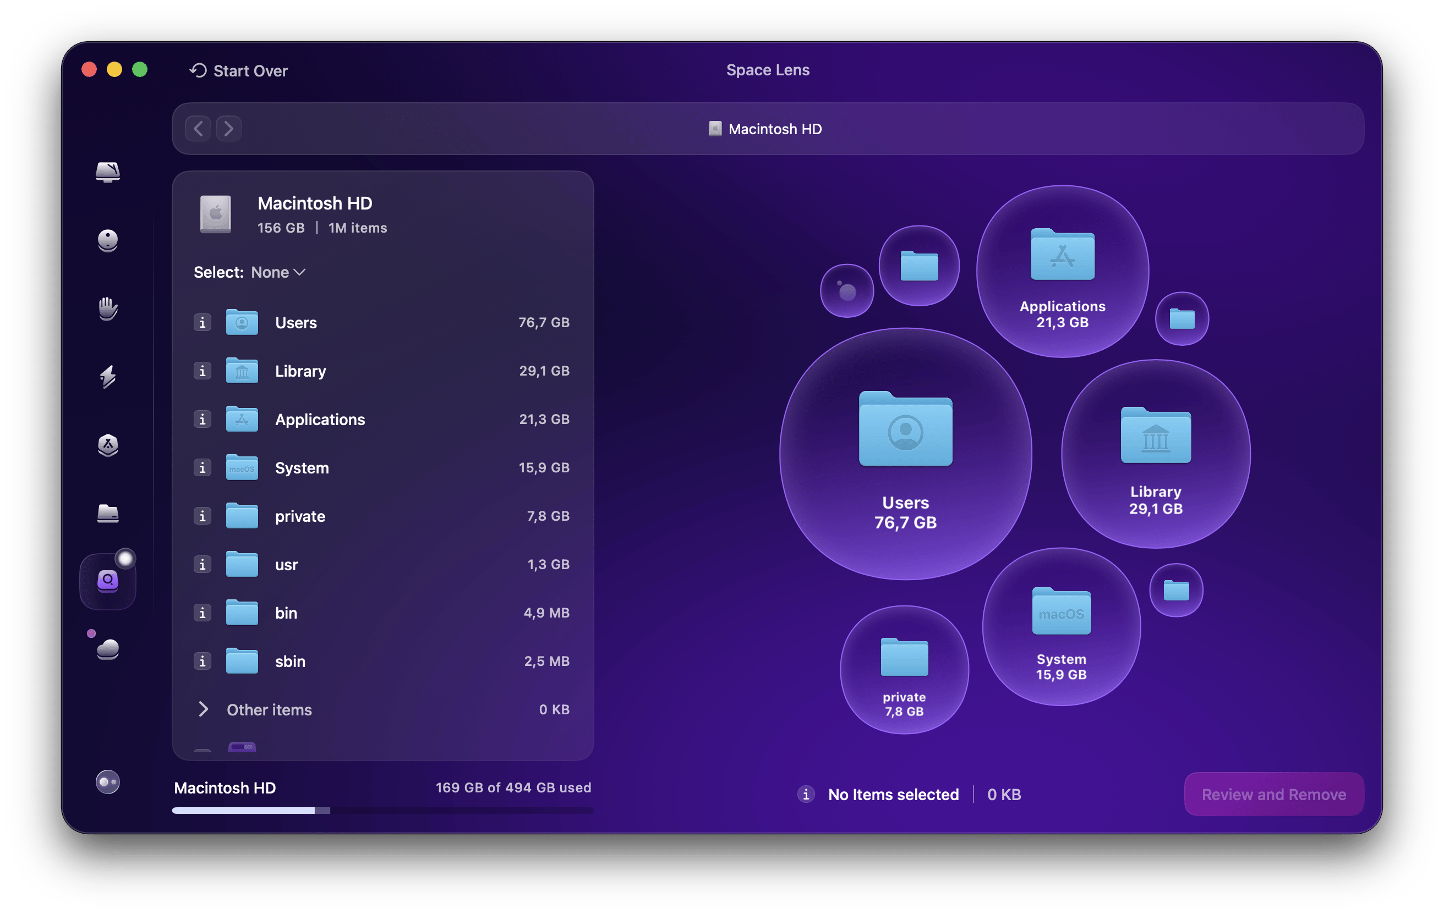Click the back navigation arrow

click(x=198, y=128)
